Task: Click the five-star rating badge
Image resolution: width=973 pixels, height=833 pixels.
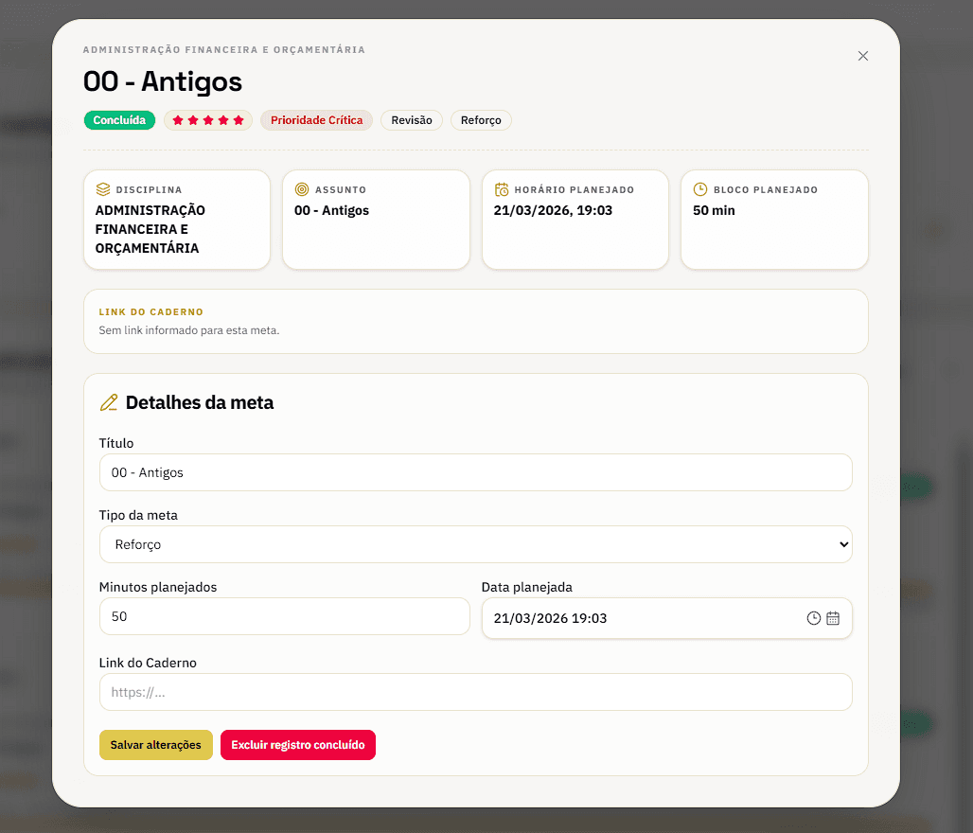Action: 208,120
